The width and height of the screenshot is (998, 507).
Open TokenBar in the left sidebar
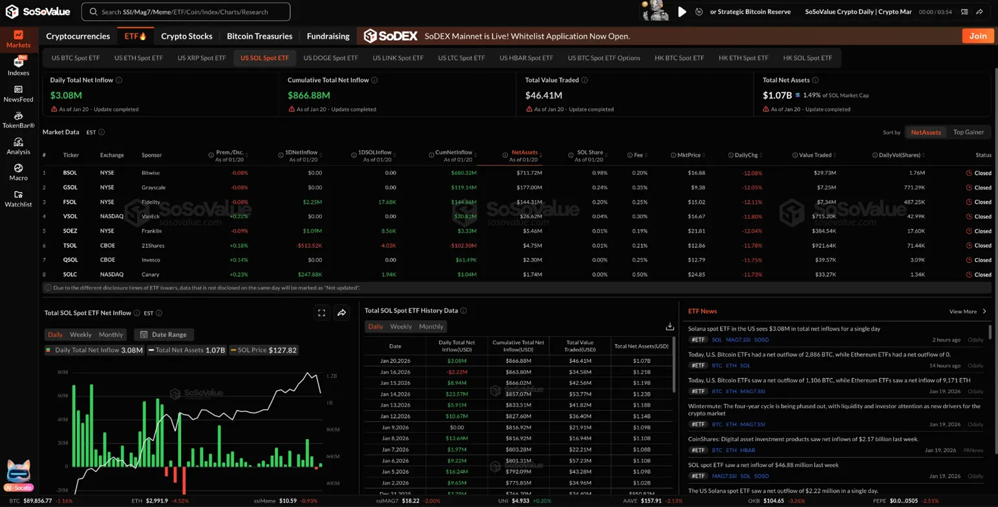pos(18,120)
